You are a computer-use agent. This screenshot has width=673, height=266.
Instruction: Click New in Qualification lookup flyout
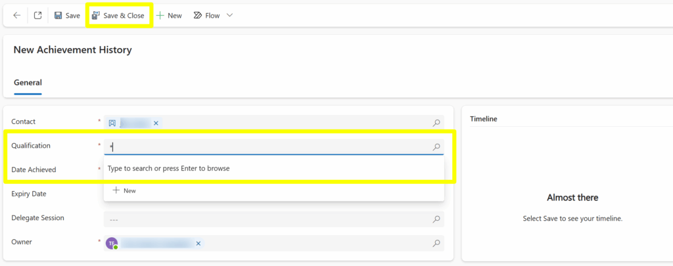point(124,190)
